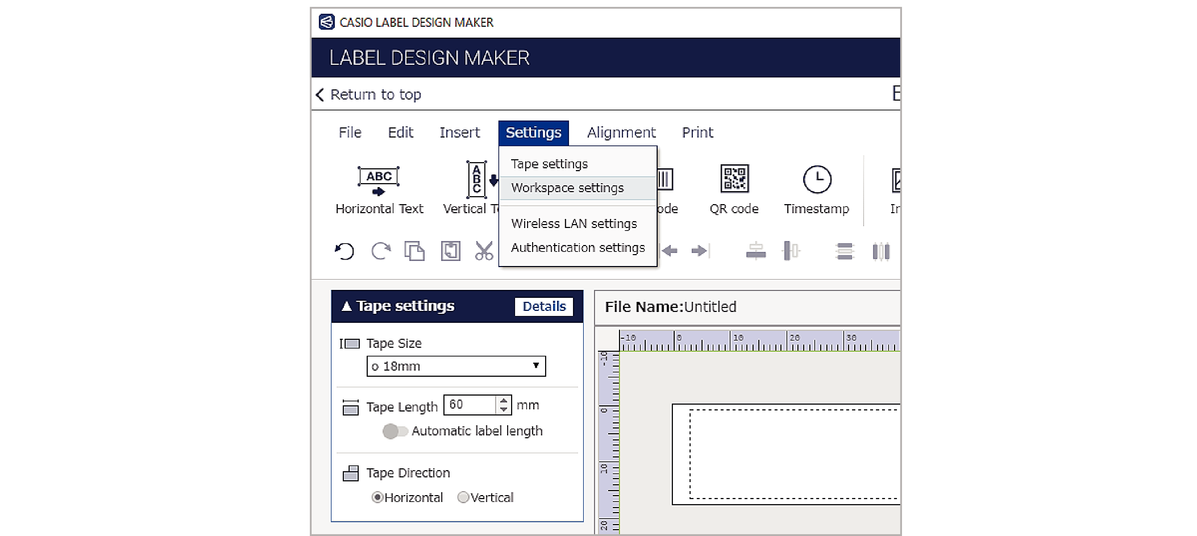Insert a QR code object

click(734, 190)
